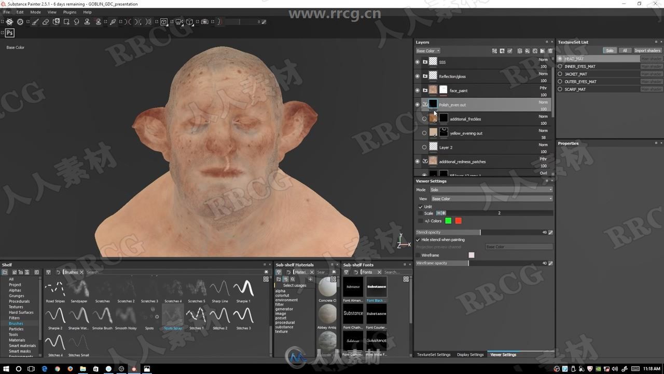Hide additional_redness_patches layer

417,162
